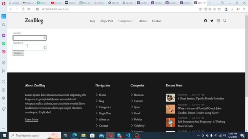
Task: Switch to the YouTube tab
Action: (x=56, y=3)
